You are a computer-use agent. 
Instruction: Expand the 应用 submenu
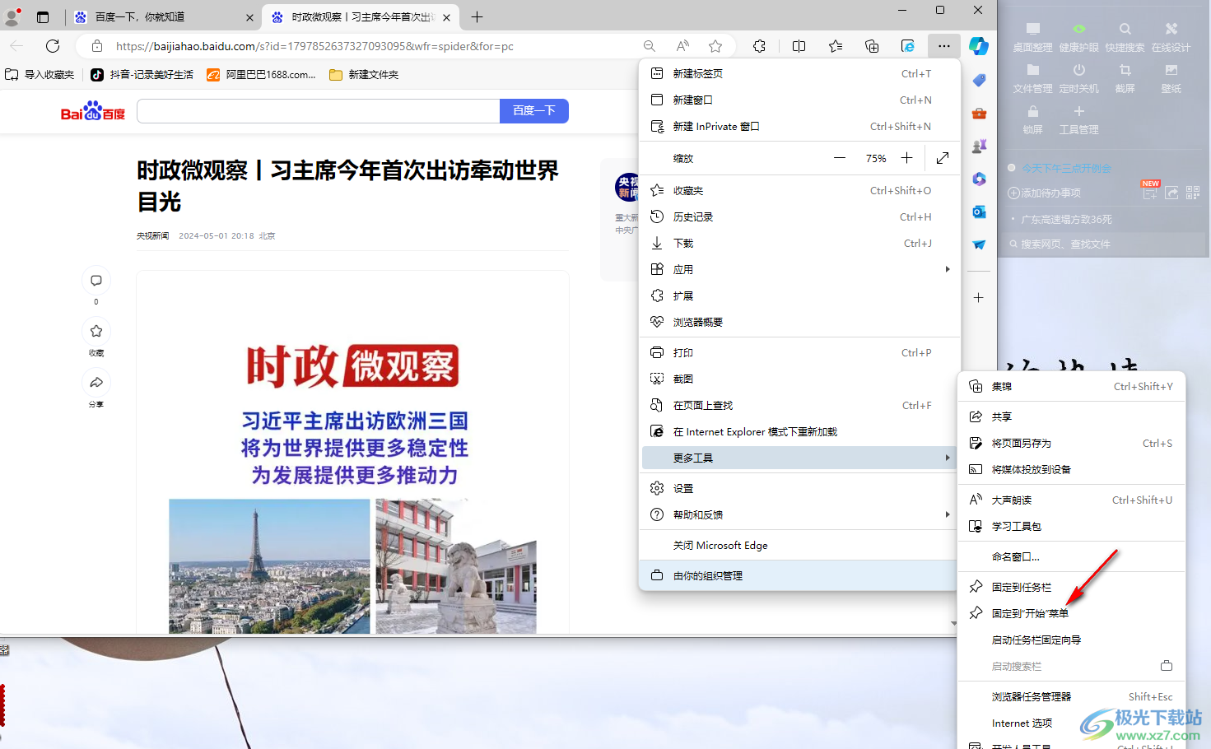799,269
